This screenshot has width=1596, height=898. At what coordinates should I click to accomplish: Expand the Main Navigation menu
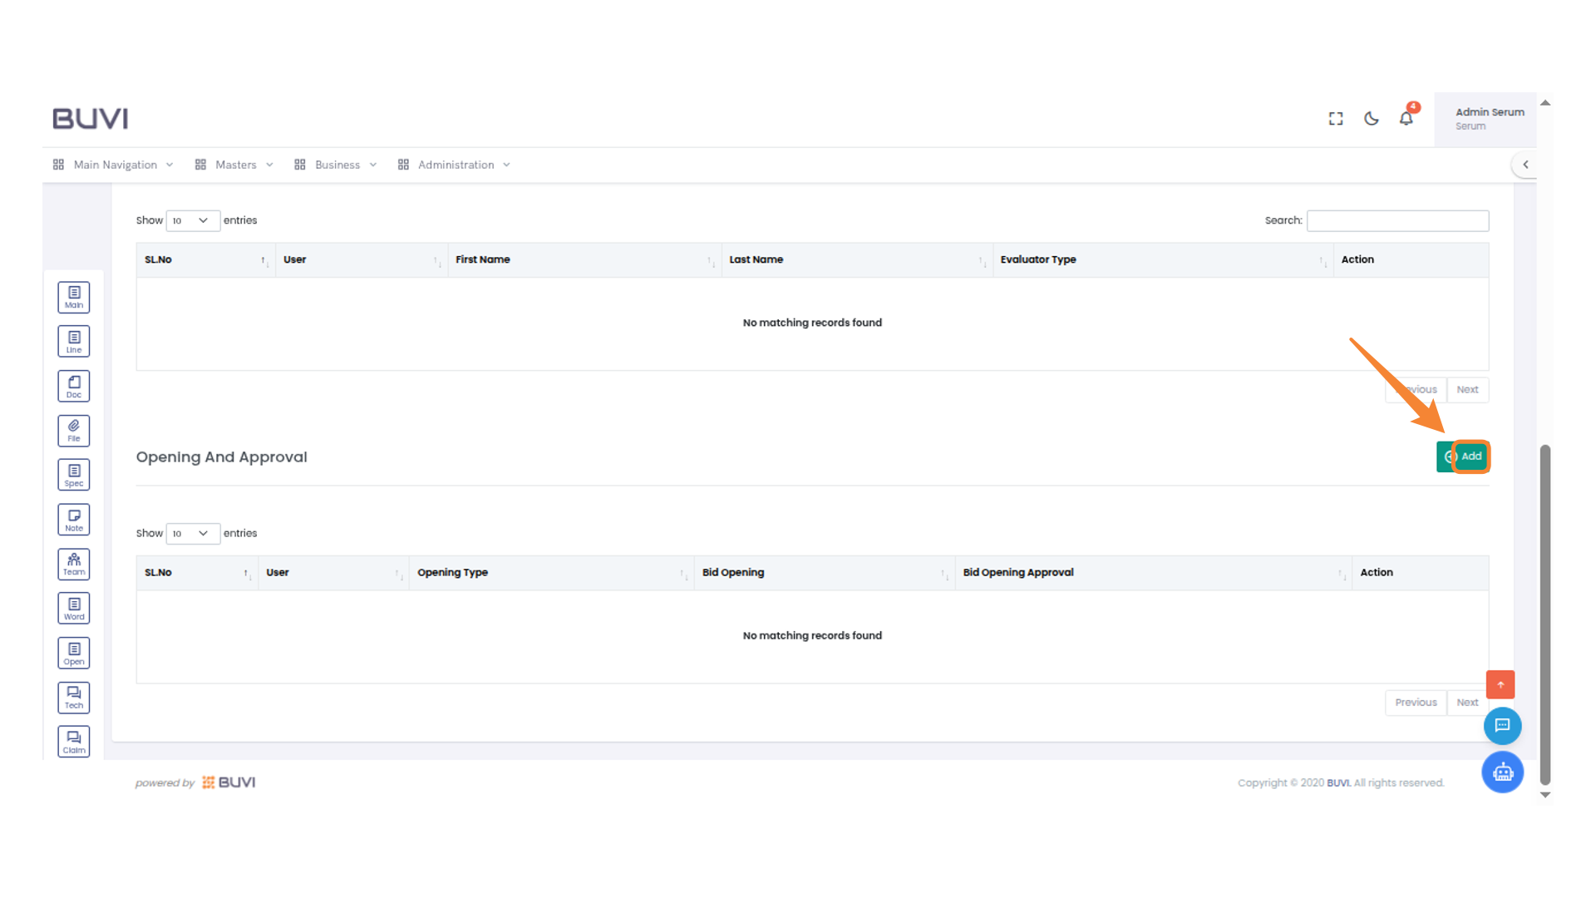click(114, 165)
